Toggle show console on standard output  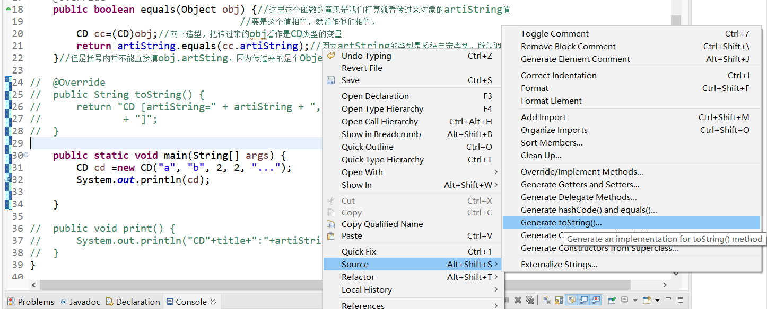[583, 301]
